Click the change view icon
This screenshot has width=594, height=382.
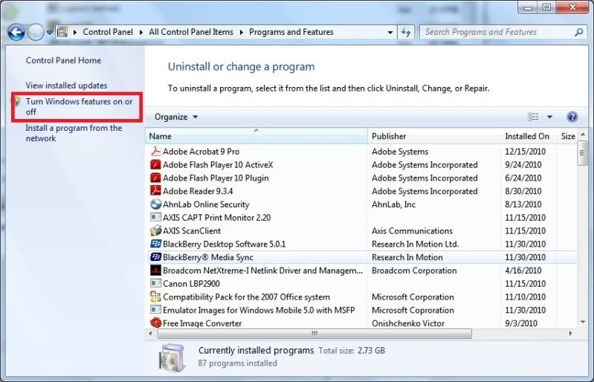(533, 117)
